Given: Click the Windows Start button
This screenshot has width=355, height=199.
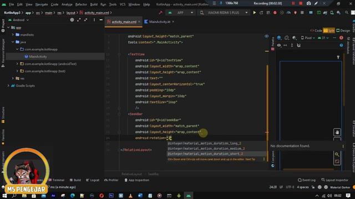Looking at the screenshot, I should (x=4, y=195).
